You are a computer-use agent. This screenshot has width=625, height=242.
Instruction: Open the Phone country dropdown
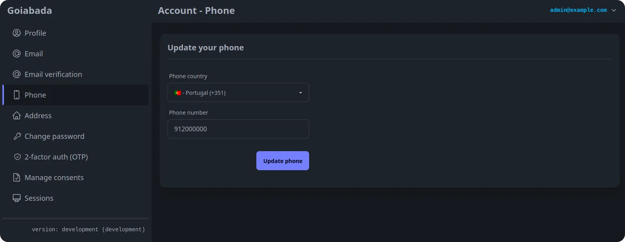coord(238,92)
